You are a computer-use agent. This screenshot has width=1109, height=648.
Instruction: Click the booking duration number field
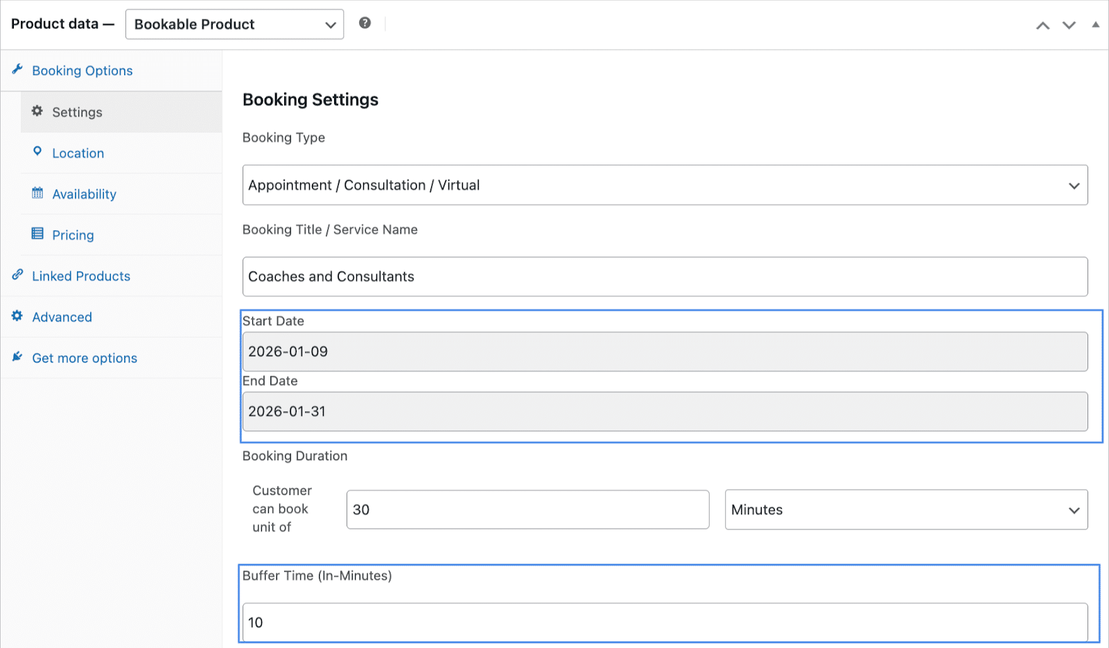coord(527,509)
